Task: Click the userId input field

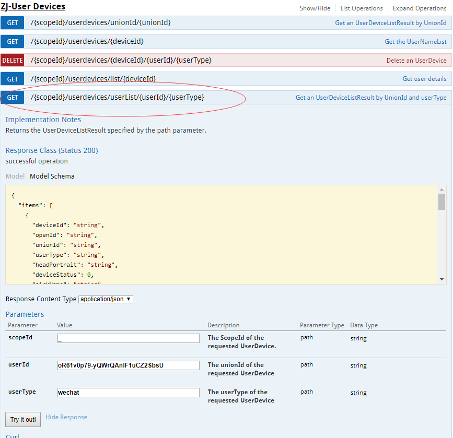Action: click(129, 365)
